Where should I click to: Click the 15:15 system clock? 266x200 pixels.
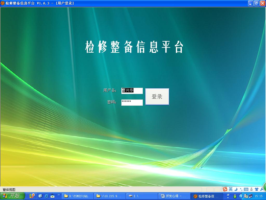tap(259, 196)
